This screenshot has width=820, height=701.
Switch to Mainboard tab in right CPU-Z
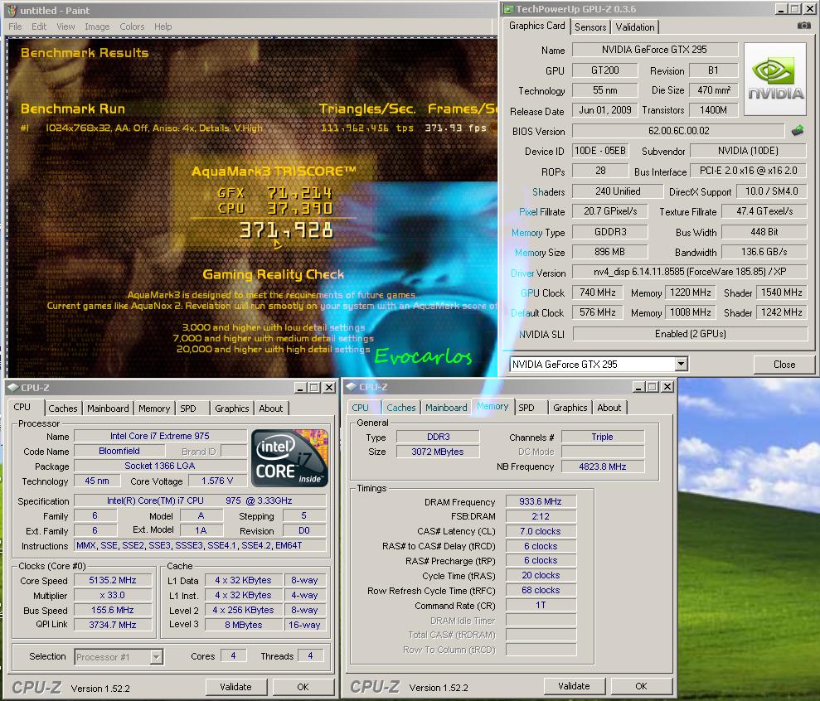click(x=446, y=407)
